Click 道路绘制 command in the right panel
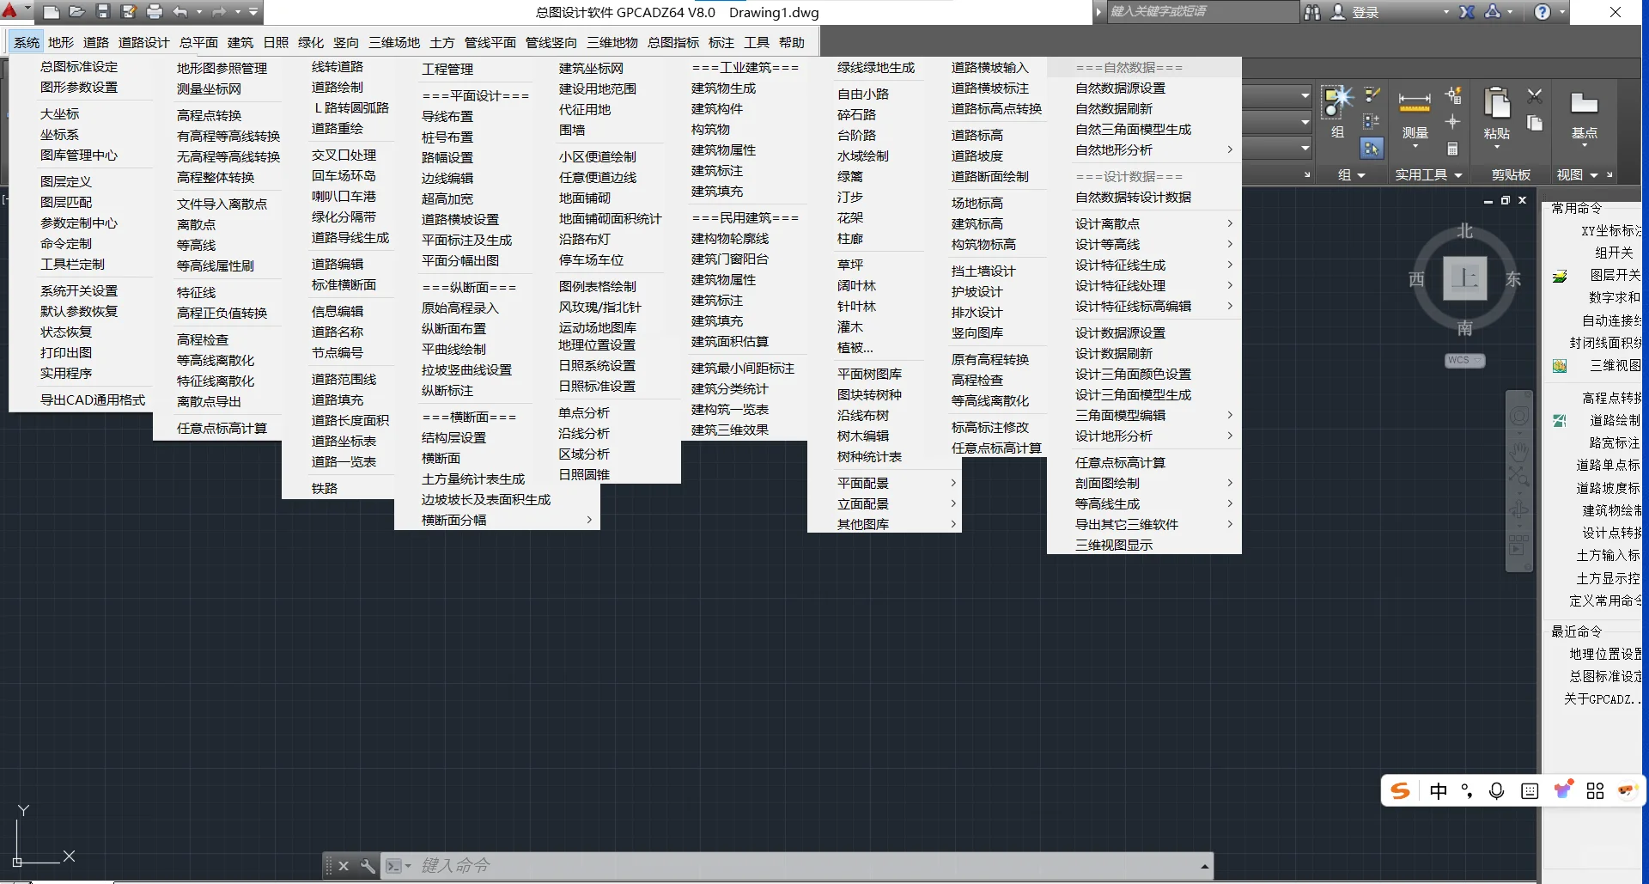Image resolution: width=1649 pixels, height=884 pixels. point(1614,420)
